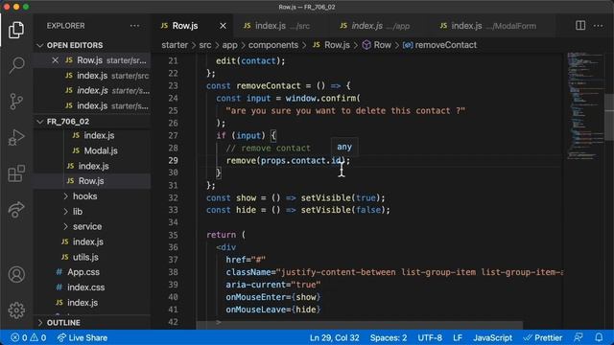Expand the service folder
Viewport: 614px width, 345px height.
point(87,226)
